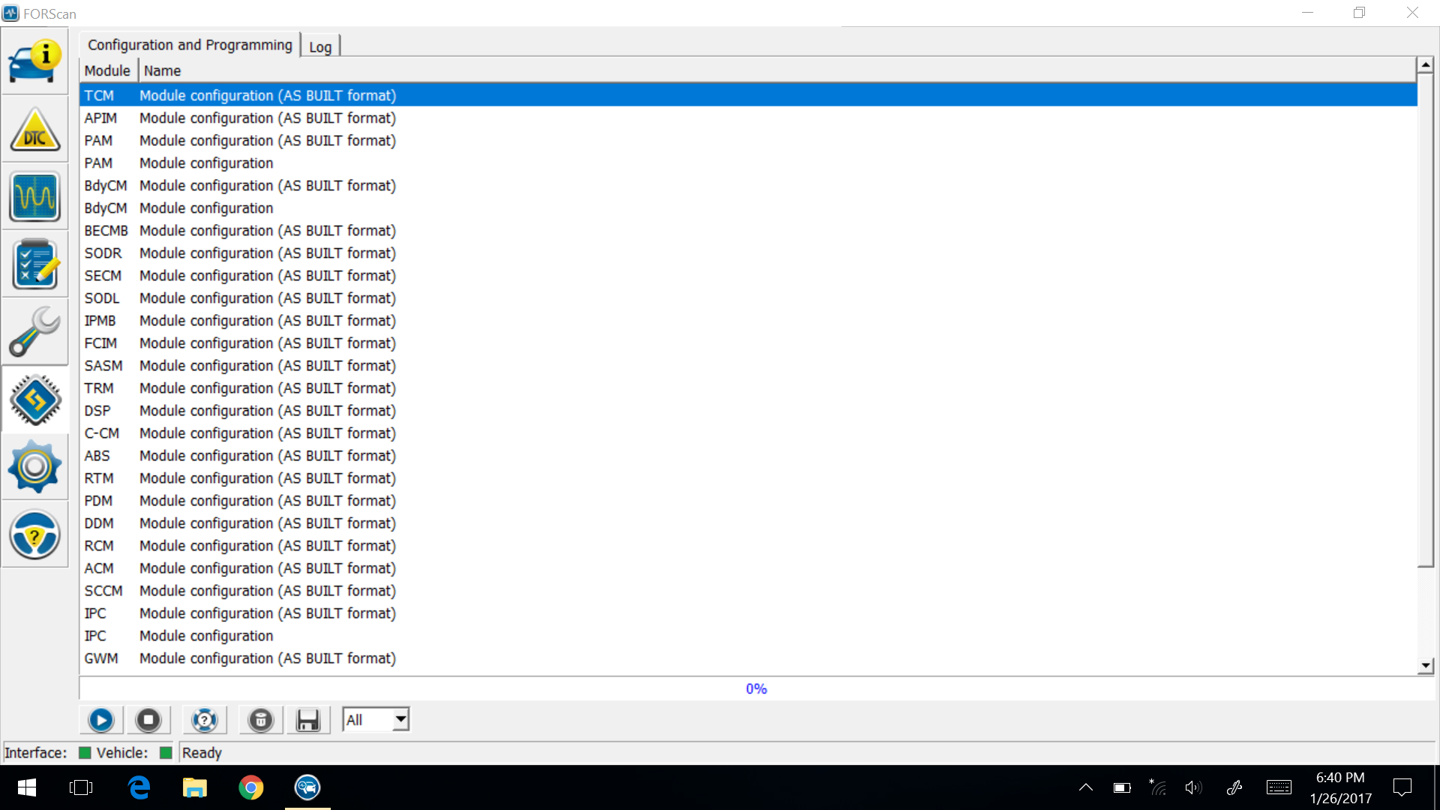Open the service functions wrench icon
Viewport: 1440px width, 810px height.
point(34,331)
